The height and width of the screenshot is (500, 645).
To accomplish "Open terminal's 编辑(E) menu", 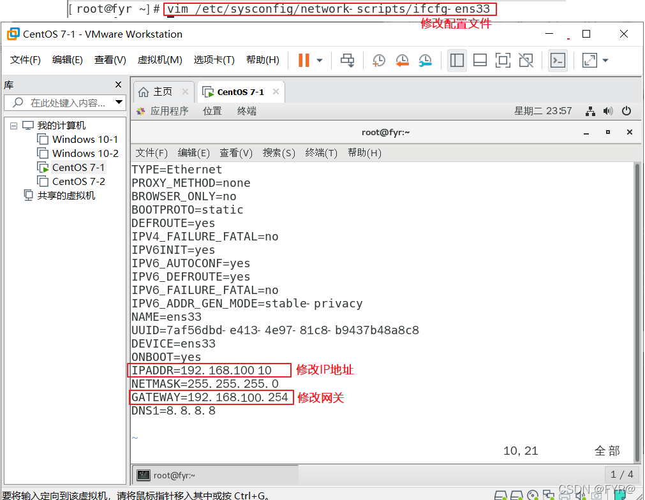I will [x=193, y=153].
